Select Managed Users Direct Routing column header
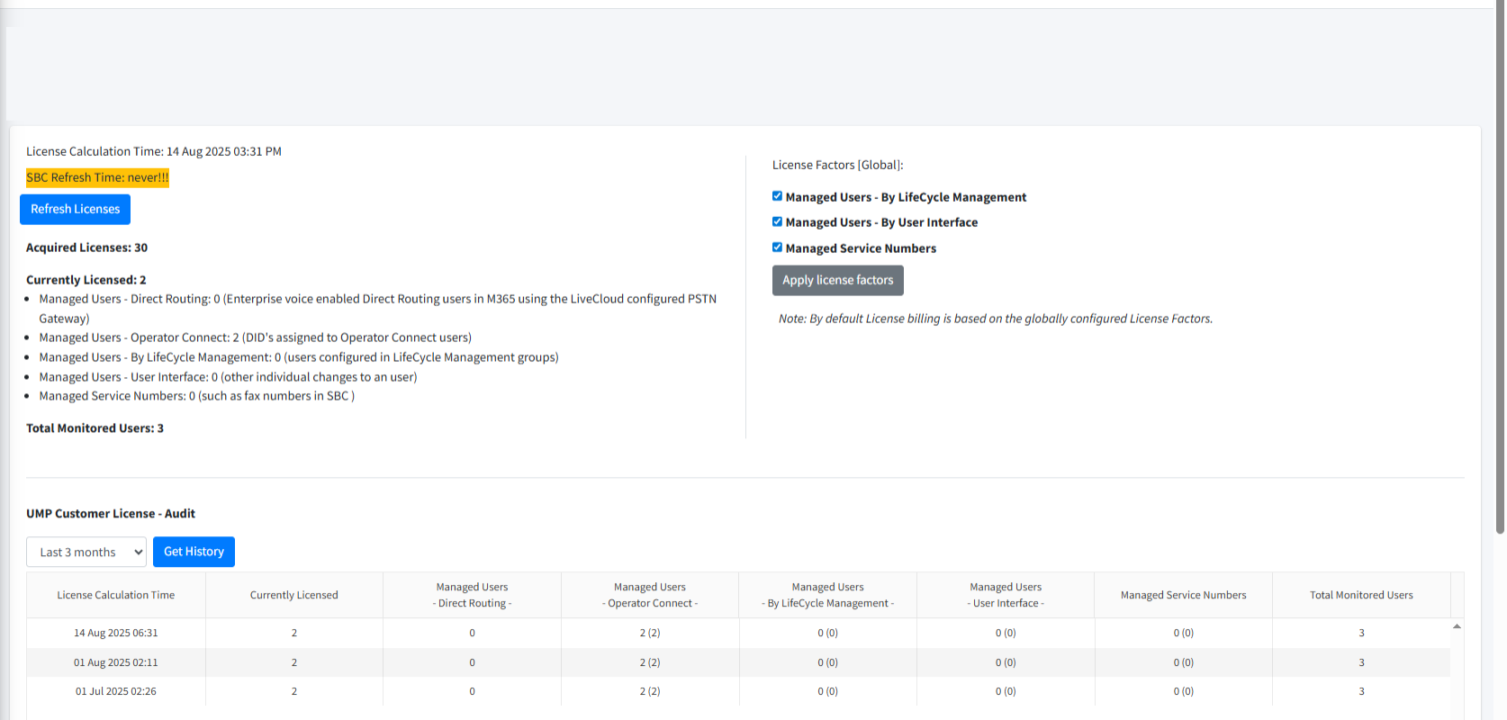 (472, 596)
